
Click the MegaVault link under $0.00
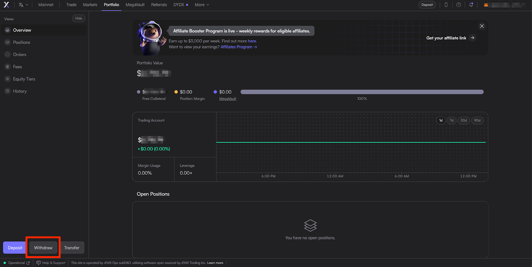[x=227, y=99]
